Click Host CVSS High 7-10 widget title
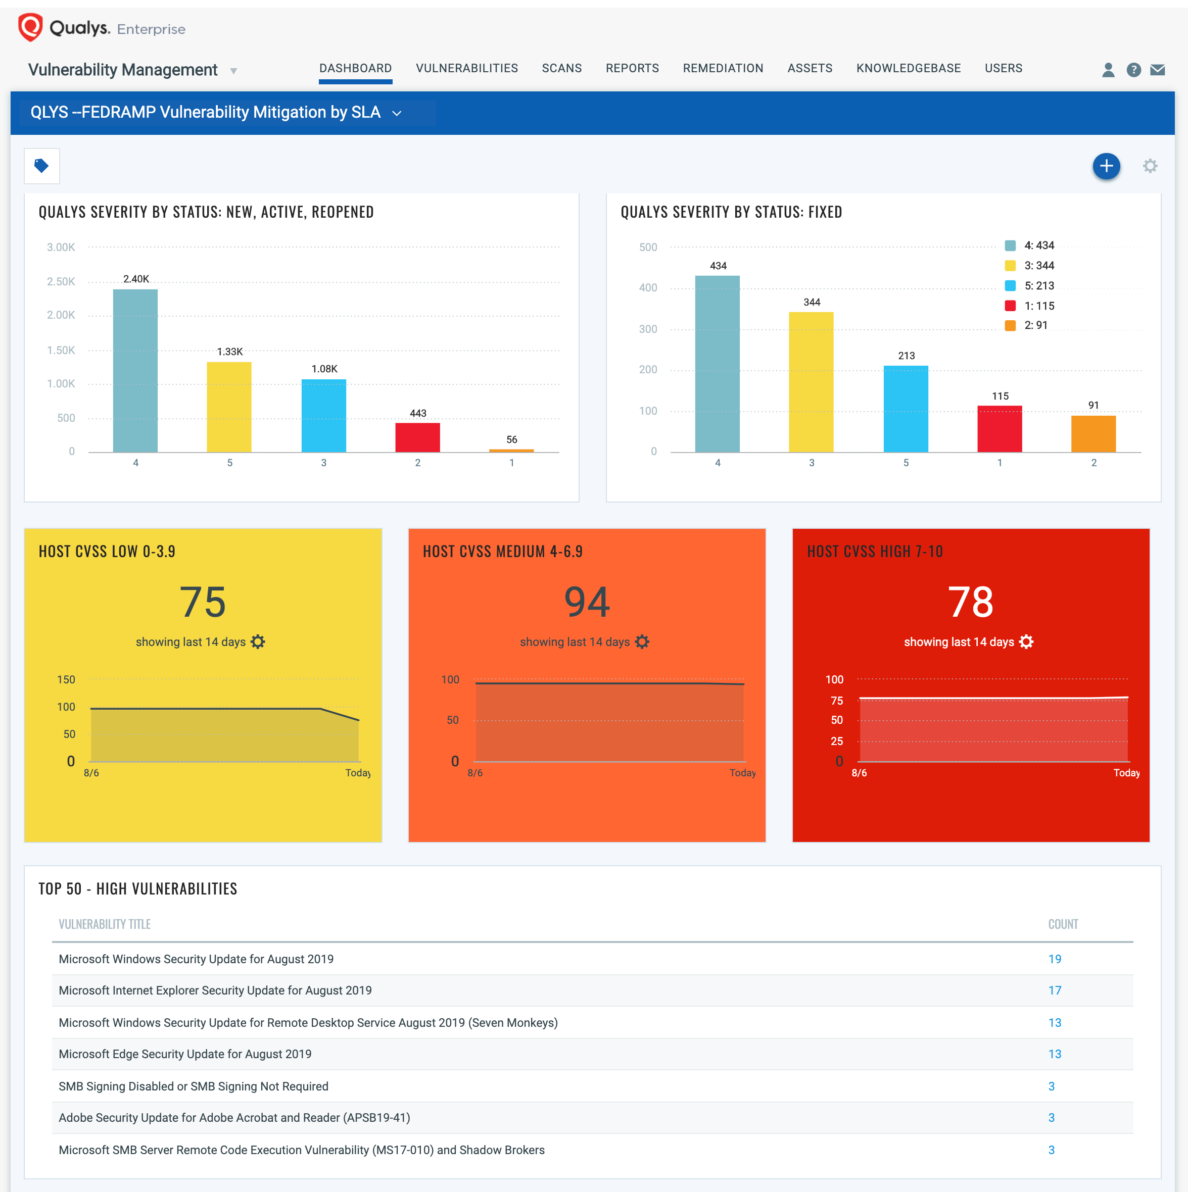 pyautogui.click(x=875, y=551)
